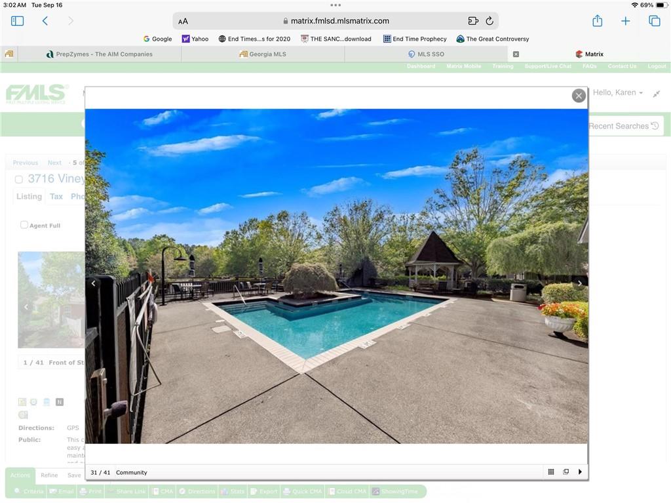Go to previous photo in viewer
This screenshot has width=671, height=503.
(x=93, y=283)
